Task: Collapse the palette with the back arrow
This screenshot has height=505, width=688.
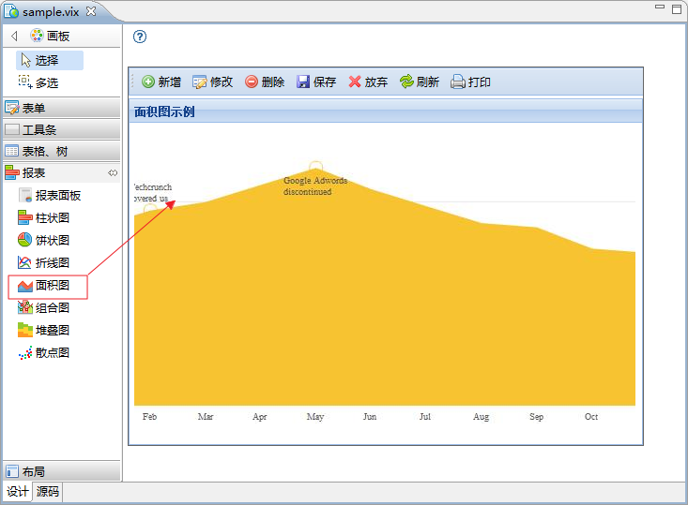Action: (x=14, y=36)
